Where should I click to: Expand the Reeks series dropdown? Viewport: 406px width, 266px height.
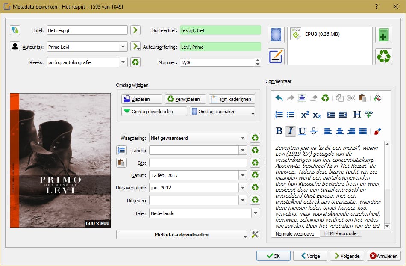pyautogui.click(x=123, y=62)
